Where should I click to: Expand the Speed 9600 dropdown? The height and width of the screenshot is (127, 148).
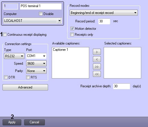pos(36,63)
